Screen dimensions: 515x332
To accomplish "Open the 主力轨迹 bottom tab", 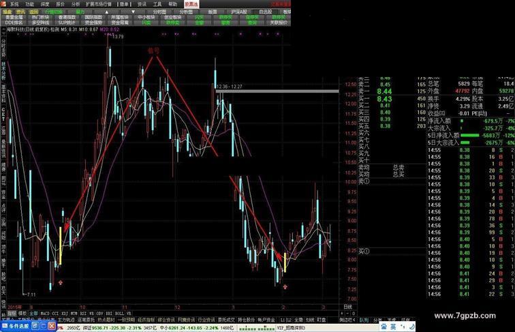I will 66,320.
